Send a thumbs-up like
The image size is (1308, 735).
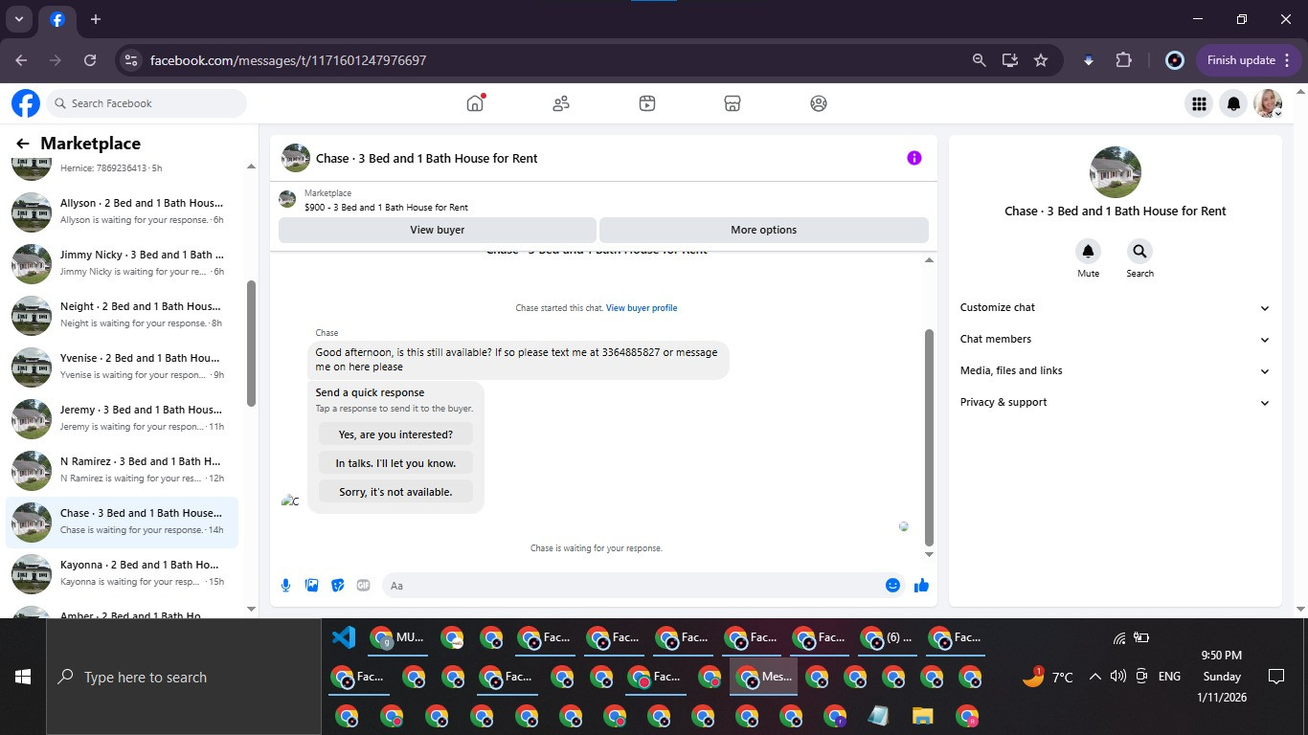921,586
